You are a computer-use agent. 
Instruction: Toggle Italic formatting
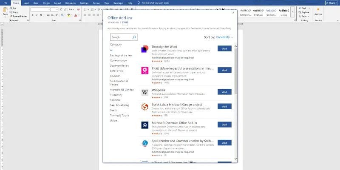37,15
